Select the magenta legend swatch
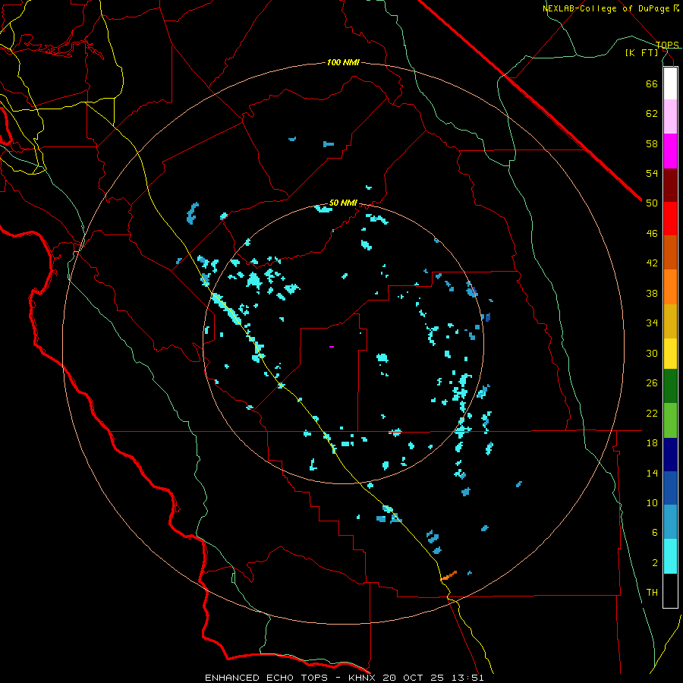 [670, 151]
